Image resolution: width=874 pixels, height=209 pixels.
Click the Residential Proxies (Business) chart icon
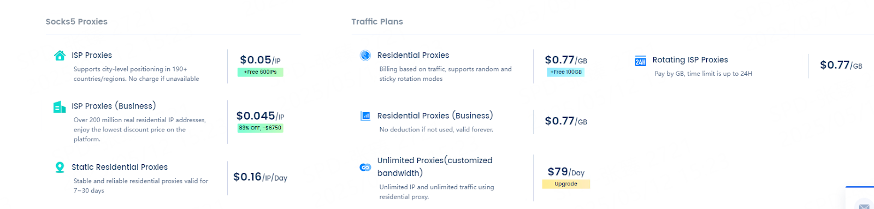365,116
